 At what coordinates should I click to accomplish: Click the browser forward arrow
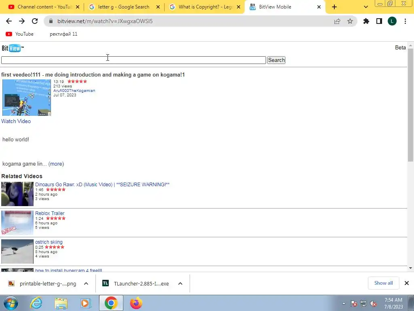pyautogui.click(x=22, y=21)
